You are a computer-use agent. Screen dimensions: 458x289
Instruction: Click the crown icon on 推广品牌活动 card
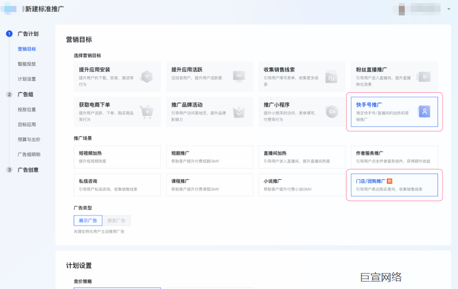point(239,112)
